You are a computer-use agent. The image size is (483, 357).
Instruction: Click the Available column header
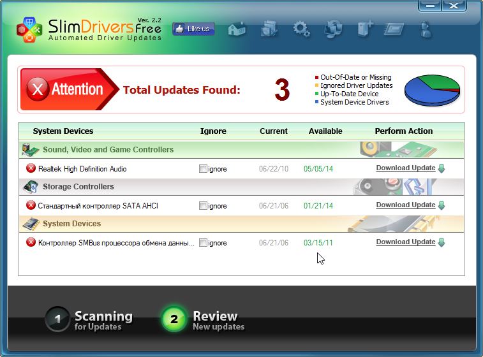(x=325, y=131)
